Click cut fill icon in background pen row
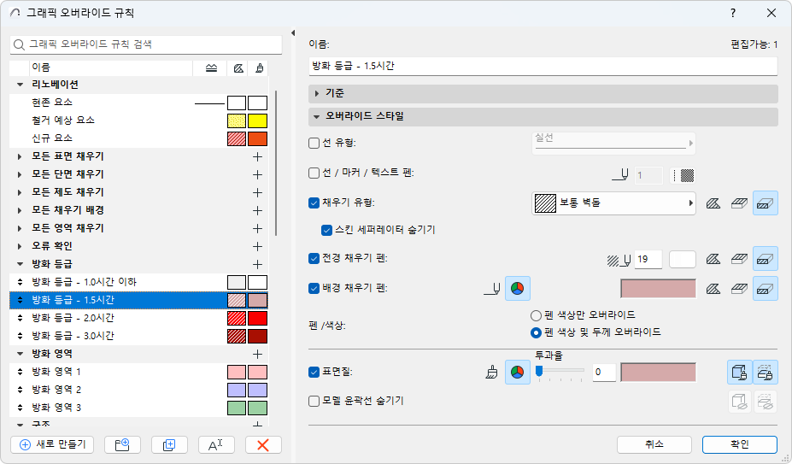The image size is (792, 464). coord(713,289)
